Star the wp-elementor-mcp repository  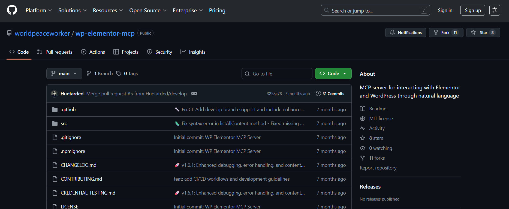pyautogui.click(x=483, y=33)
